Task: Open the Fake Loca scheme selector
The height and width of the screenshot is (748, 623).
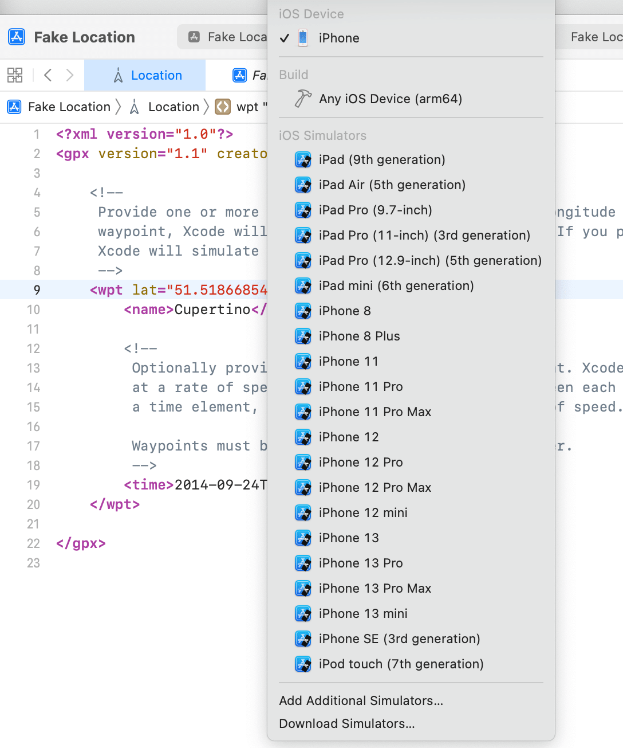Action: [x=222, y=37]
